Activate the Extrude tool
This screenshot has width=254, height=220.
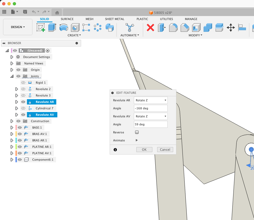(52, 27)
